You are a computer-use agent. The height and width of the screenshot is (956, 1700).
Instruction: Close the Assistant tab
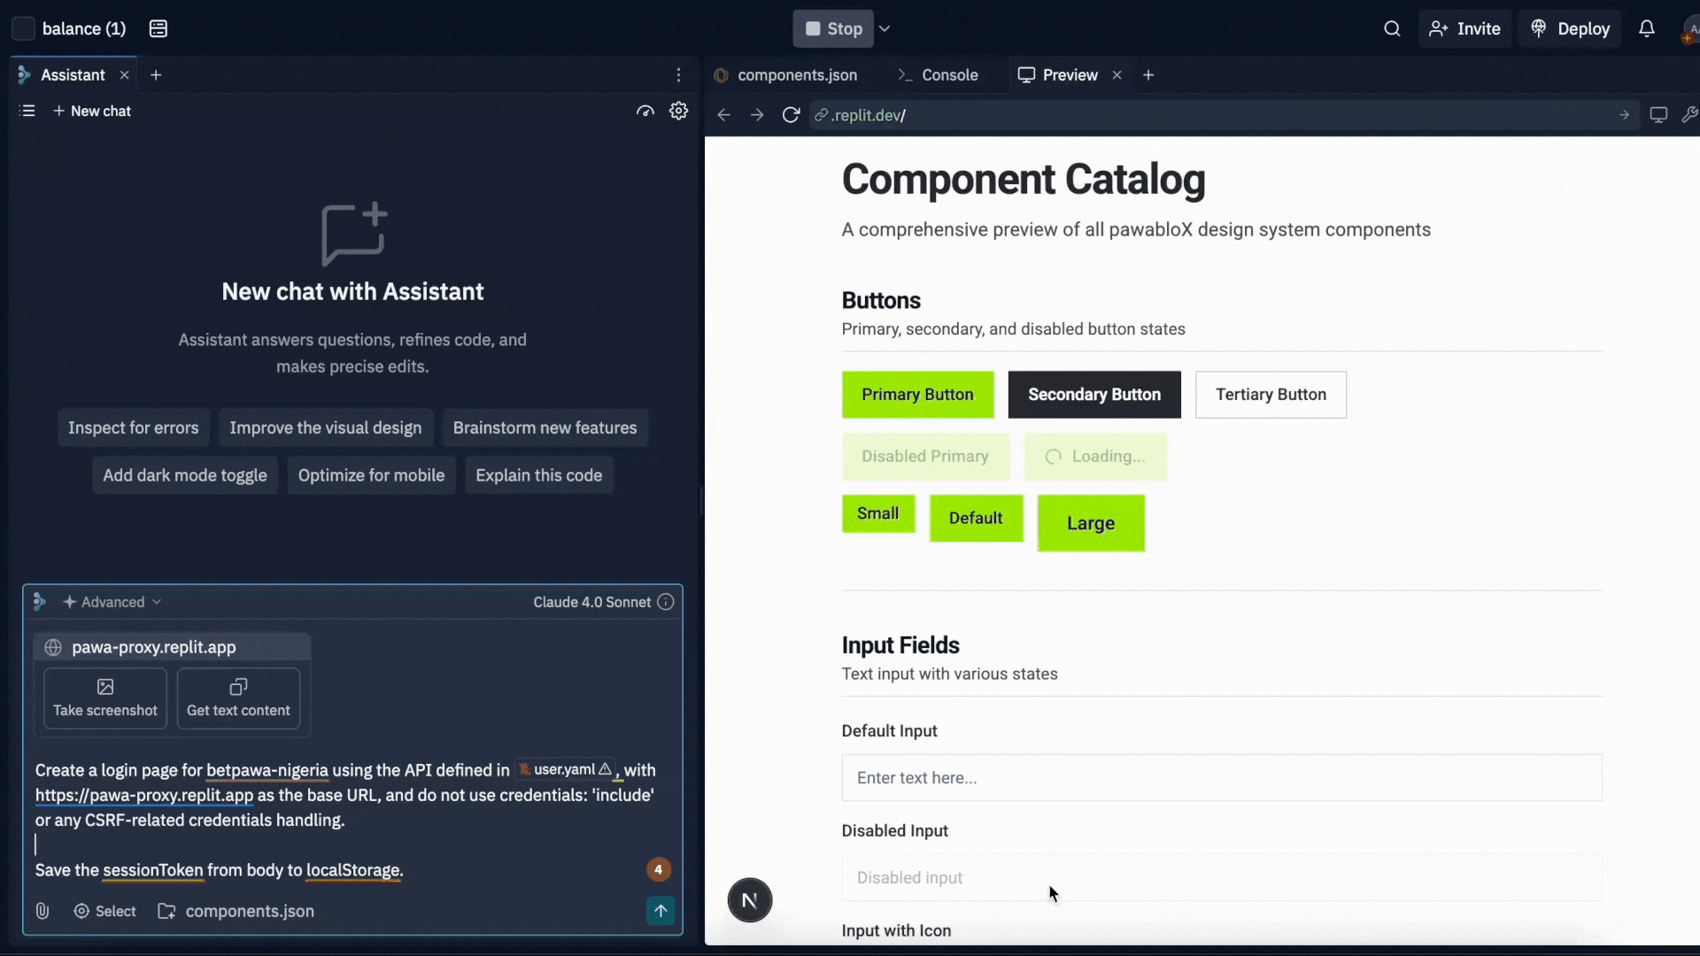point(125,75)
